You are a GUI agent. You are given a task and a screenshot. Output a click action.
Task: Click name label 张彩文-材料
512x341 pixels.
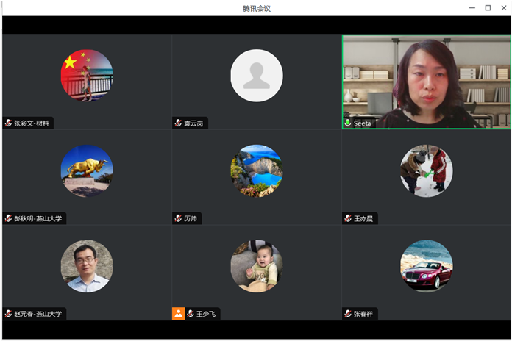[x=32, y=123]
